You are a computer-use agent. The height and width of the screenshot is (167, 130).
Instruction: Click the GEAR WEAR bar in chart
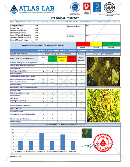point(41,141)
